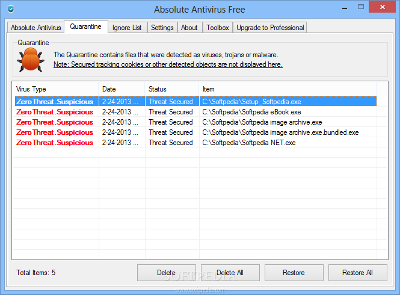Click the note about secured tracking cookies
The image size is (400, 301).
168,64
